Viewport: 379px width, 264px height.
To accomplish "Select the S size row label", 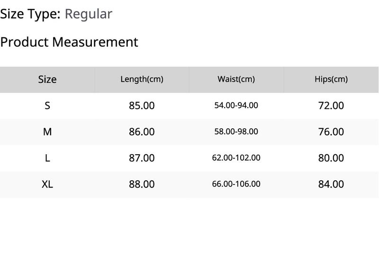I will (x=47, y=106).
